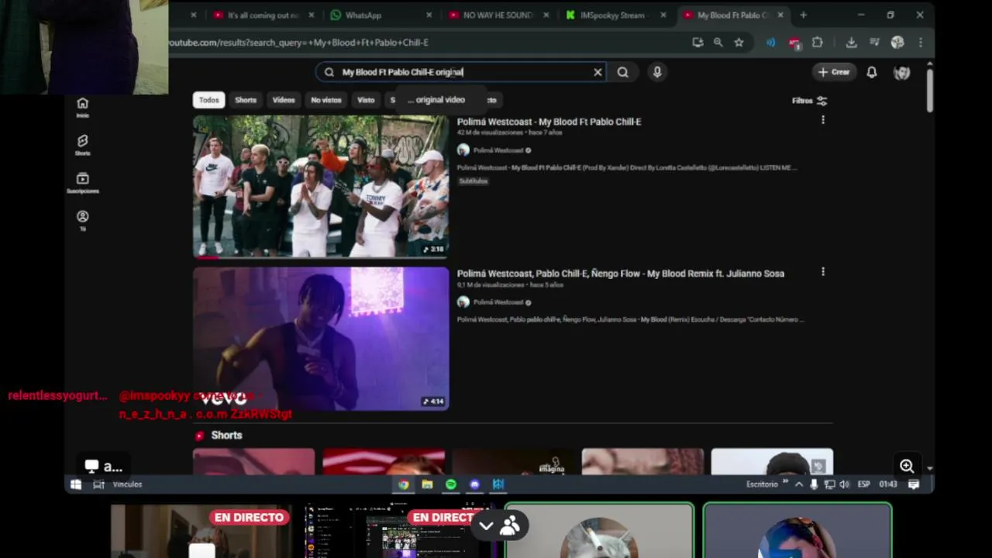Open Polimá Westcoast channel under Remix video
The image size is (992, 558).
(498, 302)
